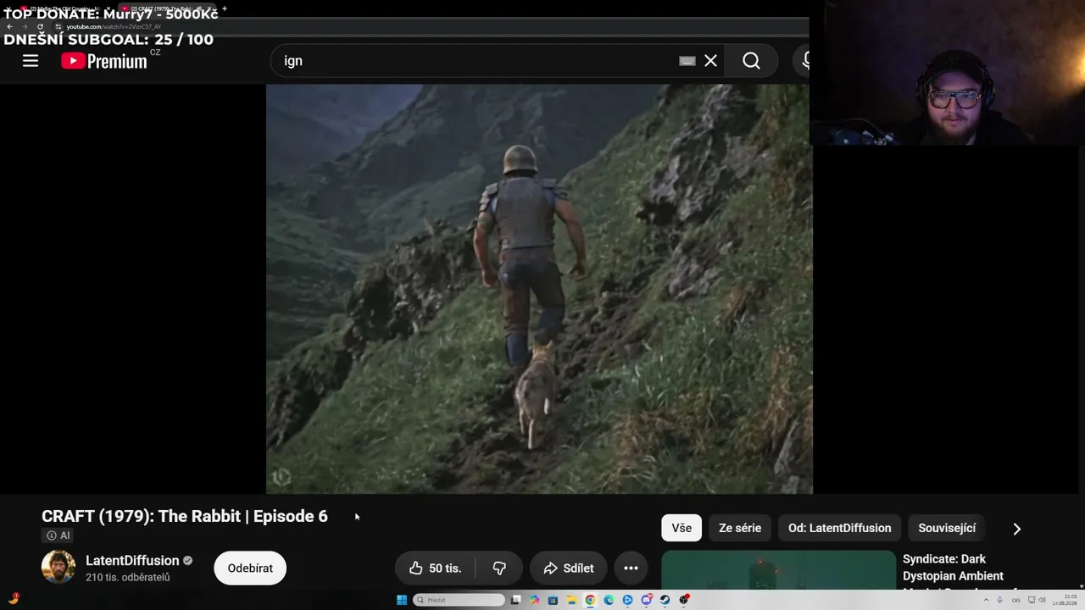This screenshot has height=610, width=1085.
Task: Show next filter chips with arrow
Action: pos(1017,529)
